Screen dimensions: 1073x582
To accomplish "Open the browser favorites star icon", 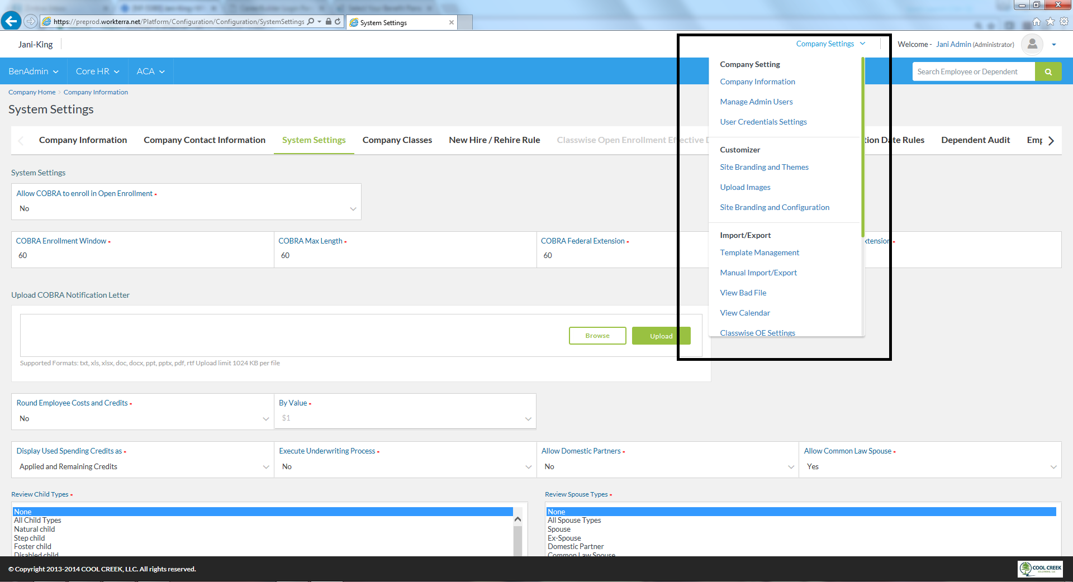I will pyautogui.click(x=1050, y=21).
